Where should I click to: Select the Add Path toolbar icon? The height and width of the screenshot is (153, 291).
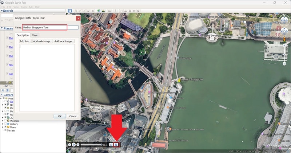tap(84, 11)
